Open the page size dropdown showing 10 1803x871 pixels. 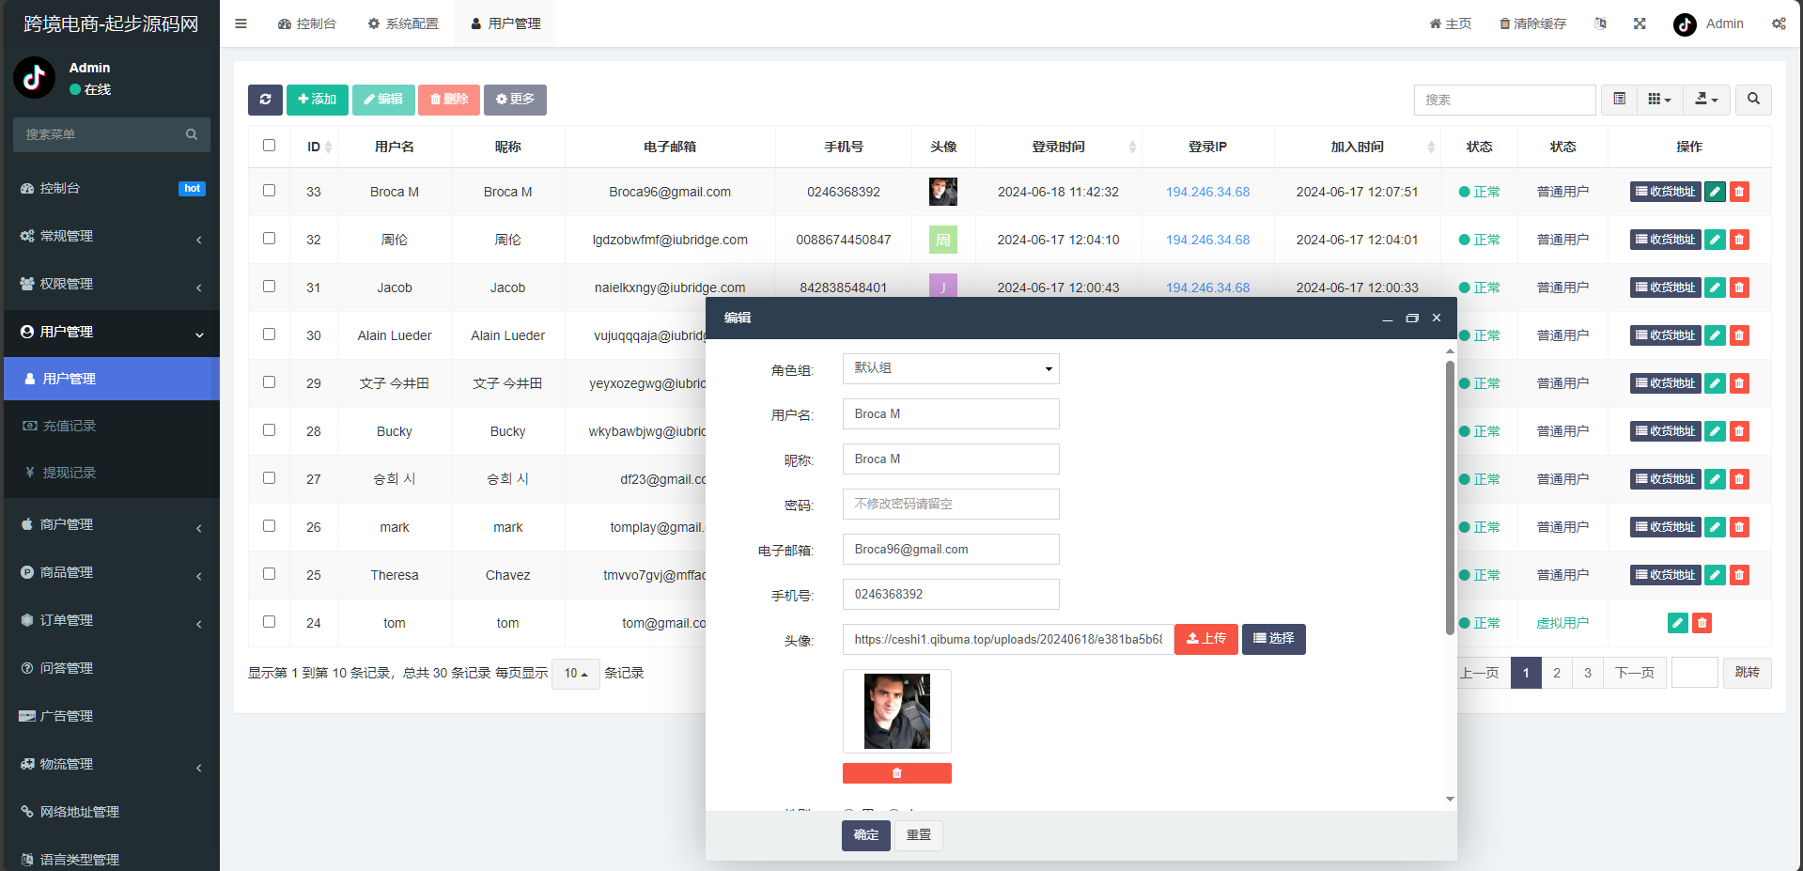(576, 674)
